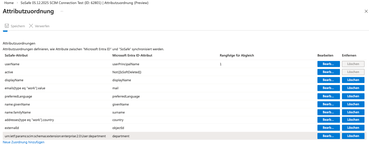Edit the name.familyName surname mapping
Image resolution: width=369 pixels, height=144 pixels.
(328, 112)
